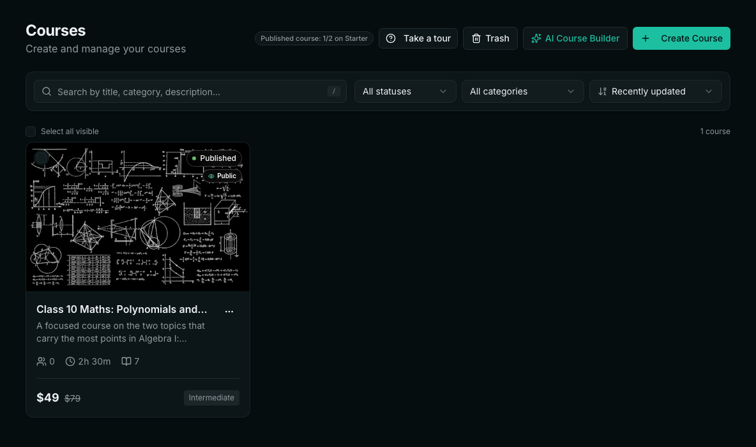Click the Public visibility eye badge

222,176
